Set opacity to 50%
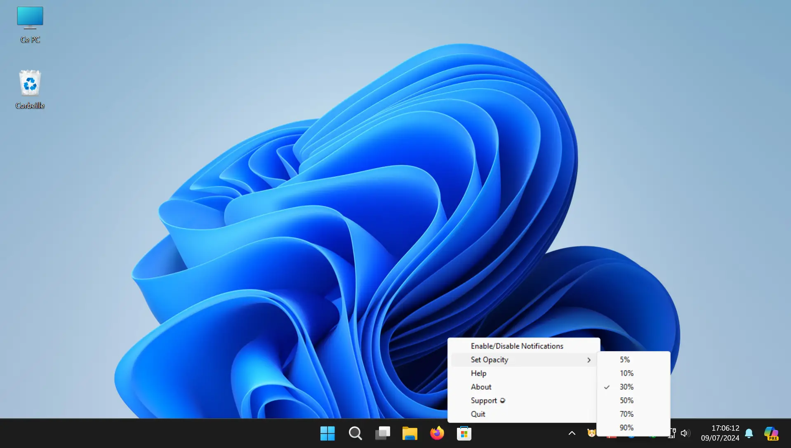 click(x=633, y=401)
